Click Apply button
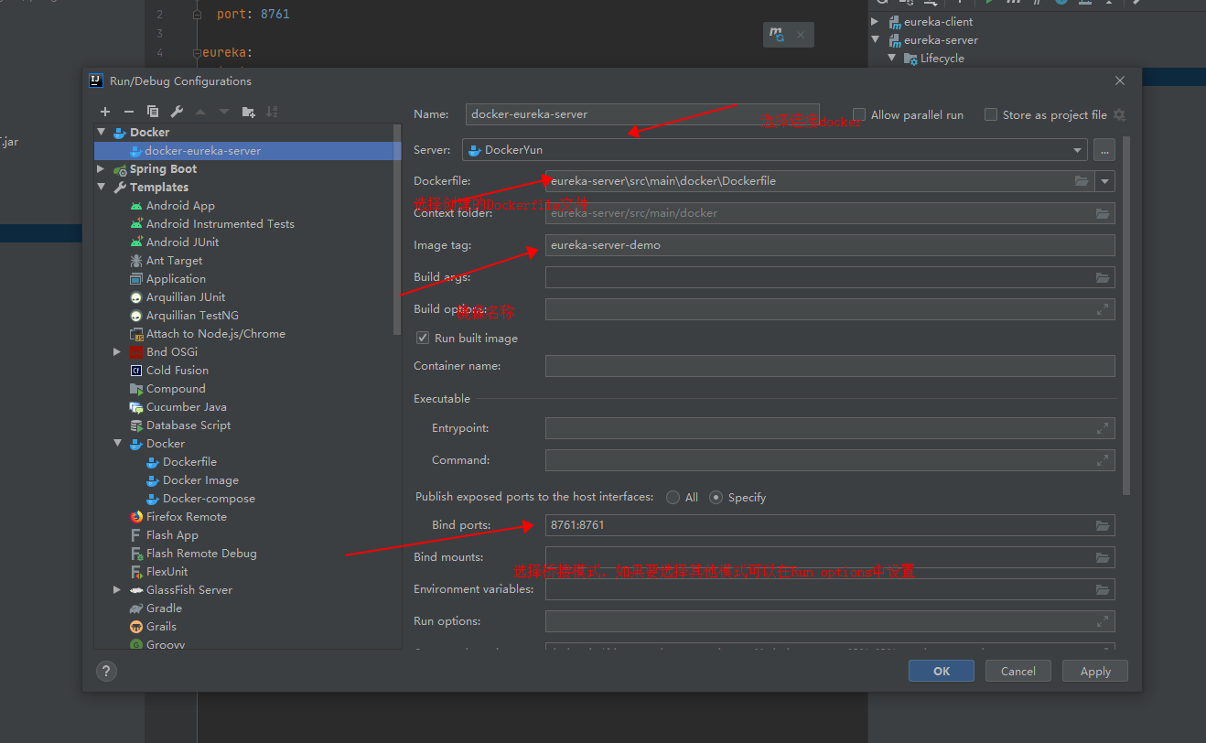 tap(1095, 671)
